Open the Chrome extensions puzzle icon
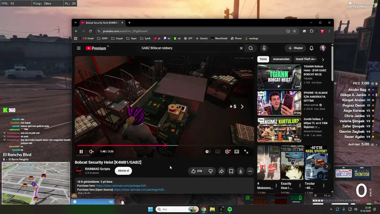The image size is (380, 214). click(311, 31)
